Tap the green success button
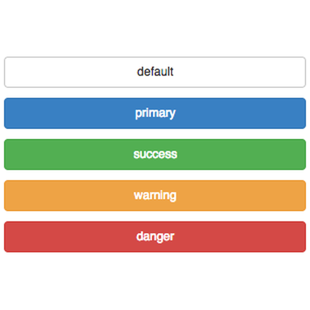The height and width of the screenshot is (310, 310). coord(155,154)
